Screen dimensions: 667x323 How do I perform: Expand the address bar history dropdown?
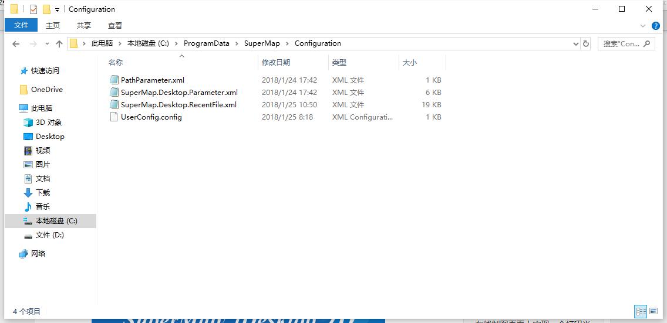tap(576, 43)
